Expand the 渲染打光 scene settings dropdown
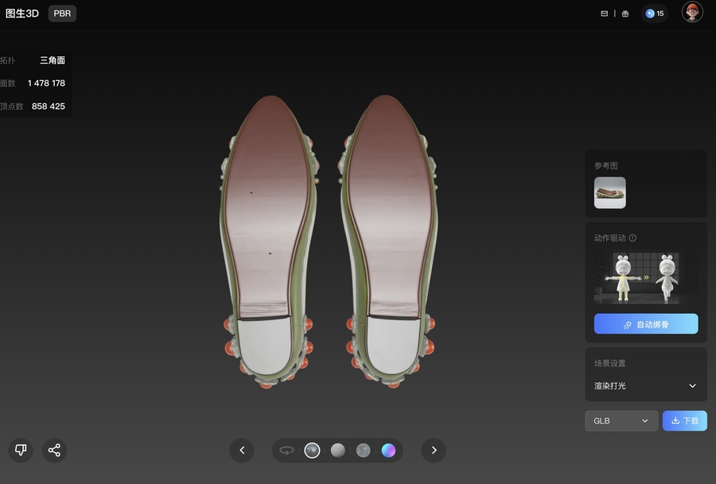Viewport: 716px width, 484px height. 645,385
